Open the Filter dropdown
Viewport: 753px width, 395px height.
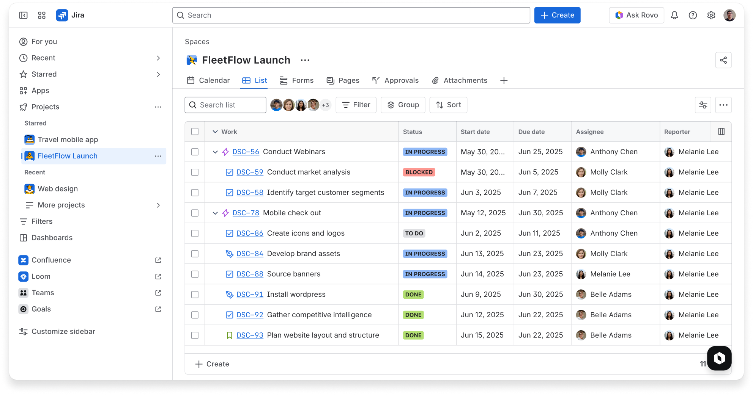tap(356, 105)
